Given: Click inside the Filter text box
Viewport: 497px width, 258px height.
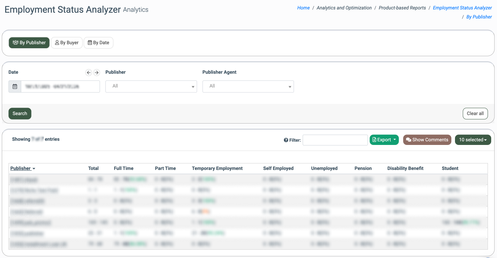Looking at the screenshot, I should 335,140.
